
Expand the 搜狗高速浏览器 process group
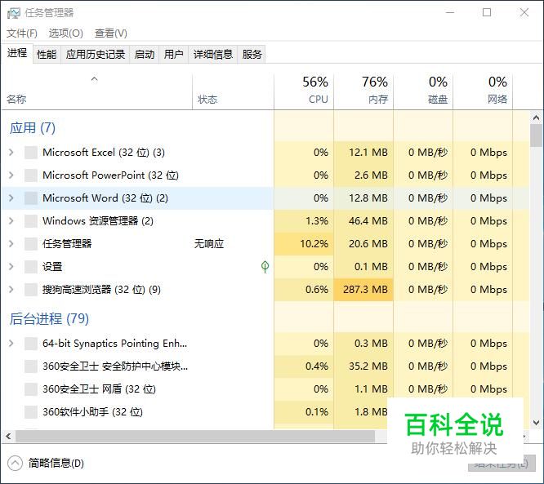pos(11,290)
